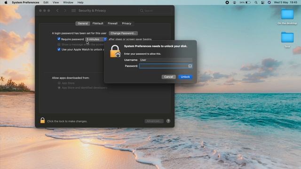Click the Change Password button

(123, 33)
